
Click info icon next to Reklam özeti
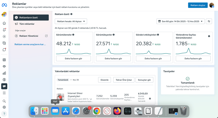click(71, 14)
